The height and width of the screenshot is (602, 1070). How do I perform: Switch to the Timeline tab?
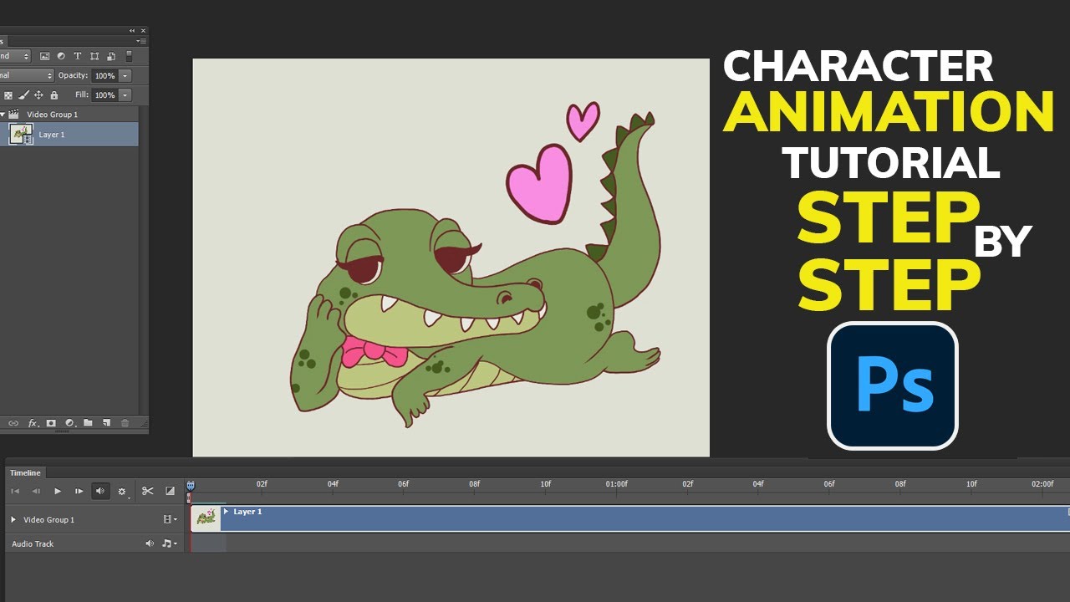tap(25, 472)
